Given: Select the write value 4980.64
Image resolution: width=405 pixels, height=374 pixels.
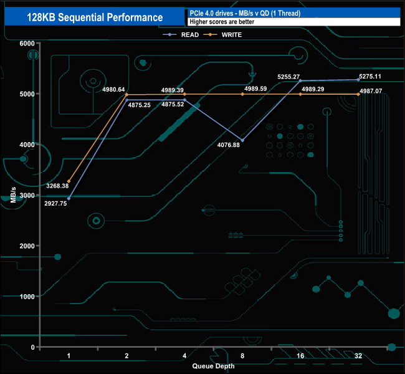Looking at the screenshot, I should [113, 89].
